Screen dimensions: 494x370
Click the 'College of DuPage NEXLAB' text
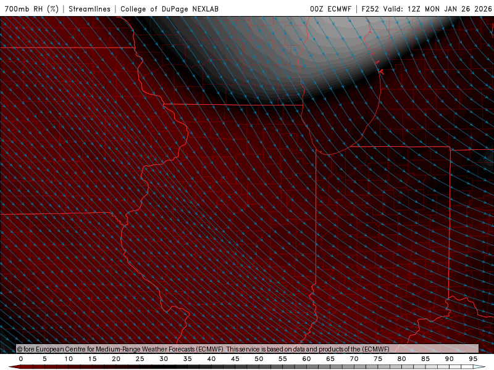(169, 9)
